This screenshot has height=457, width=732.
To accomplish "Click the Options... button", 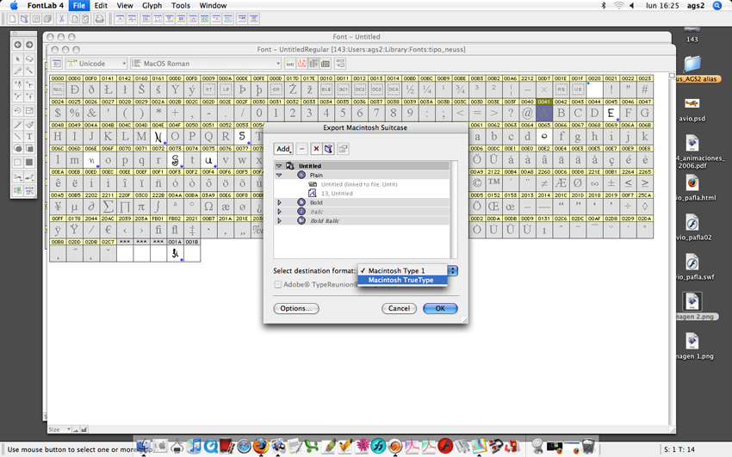I will 296,308.
